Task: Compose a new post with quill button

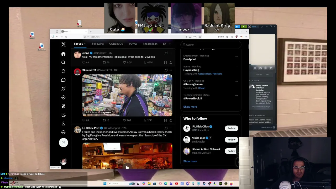Action: (63, 143)
